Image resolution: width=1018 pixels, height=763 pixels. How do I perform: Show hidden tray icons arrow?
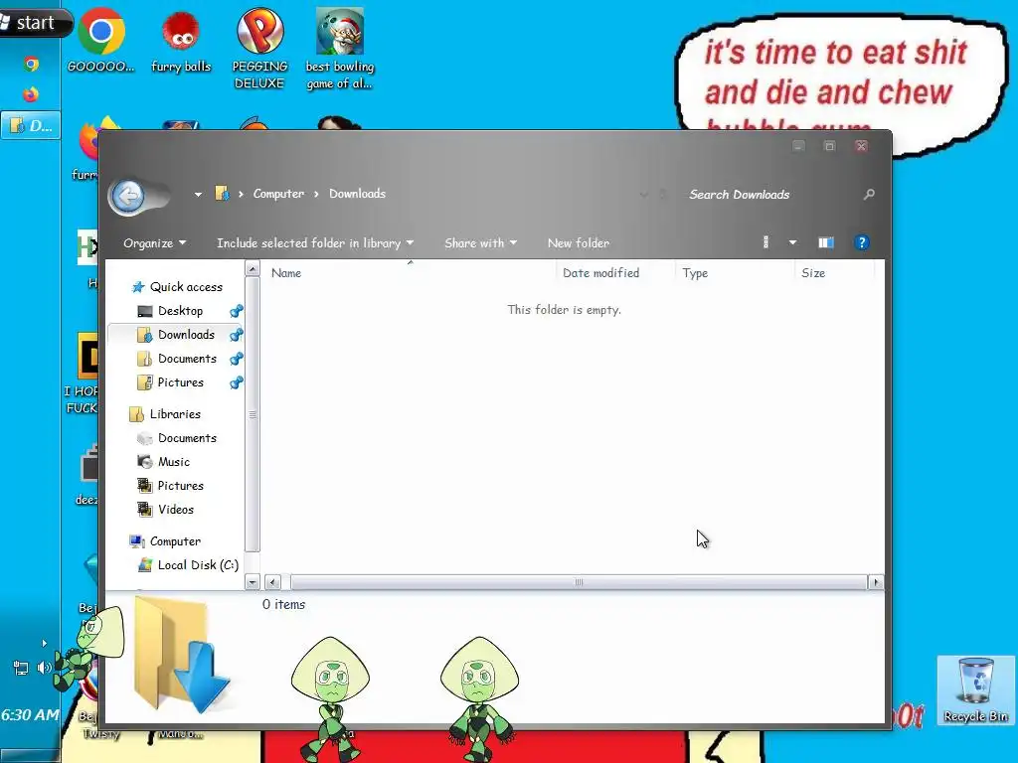coord(44,644)
